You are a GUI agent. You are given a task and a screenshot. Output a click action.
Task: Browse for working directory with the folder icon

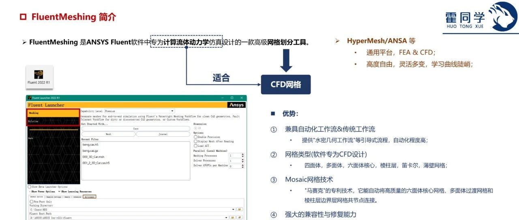click(240, 209)
